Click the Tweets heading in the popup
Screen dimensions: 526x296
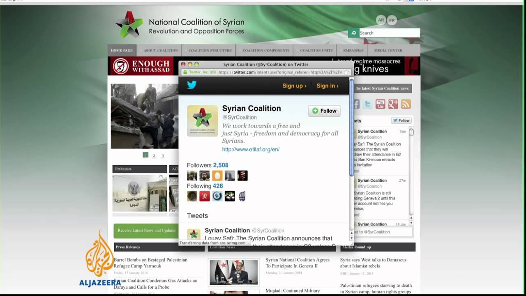(197, 215)
